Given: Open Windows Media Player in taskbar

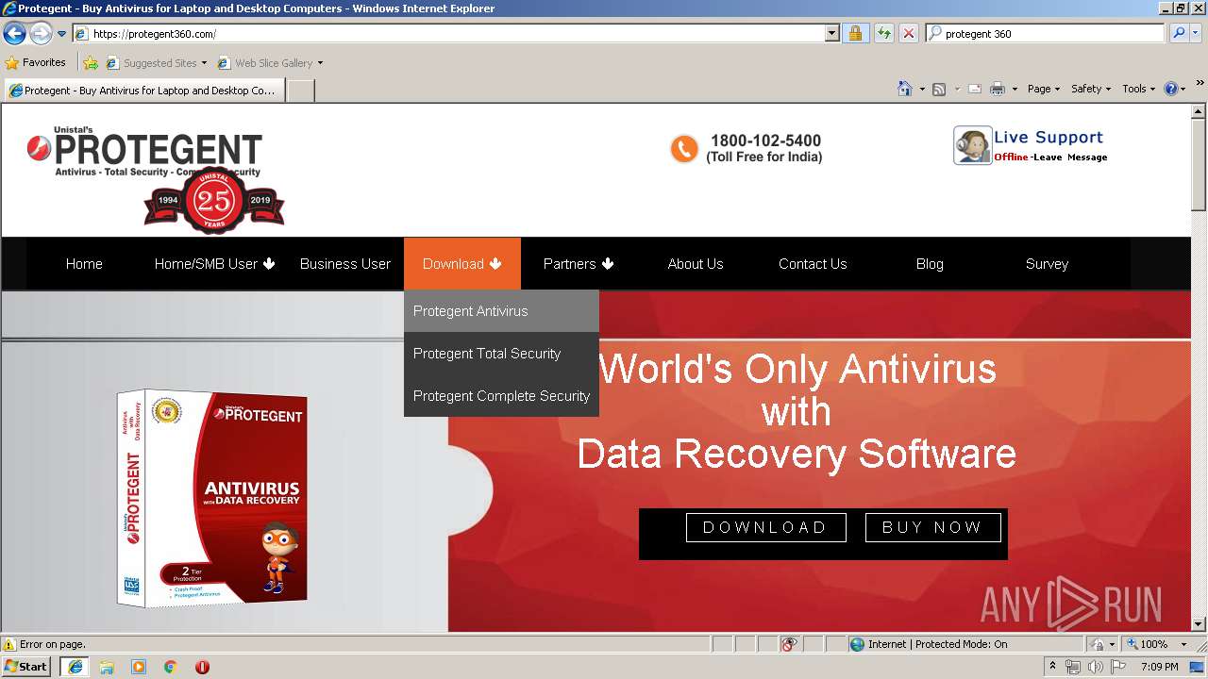Looking at the screenshot, I should (x=139, y=667).
